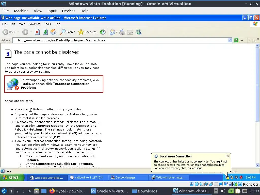The height and width of the screenshot is (195, 260).
Task: Open VirtualBox Devices menu
Action: (69, 11)
